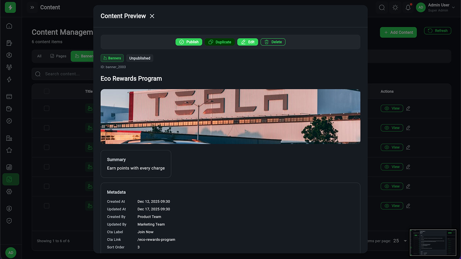Close the Content Preview modal
Image resolution: width=461 pixels, height=259 pixels.
coord(152,16)
